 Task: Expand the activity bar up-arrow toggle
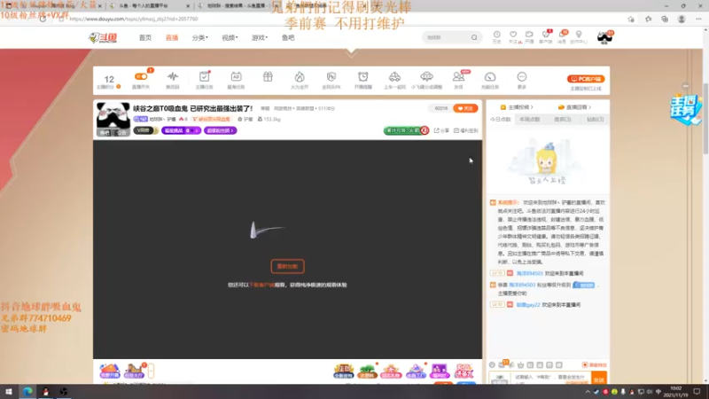point(151,371)
